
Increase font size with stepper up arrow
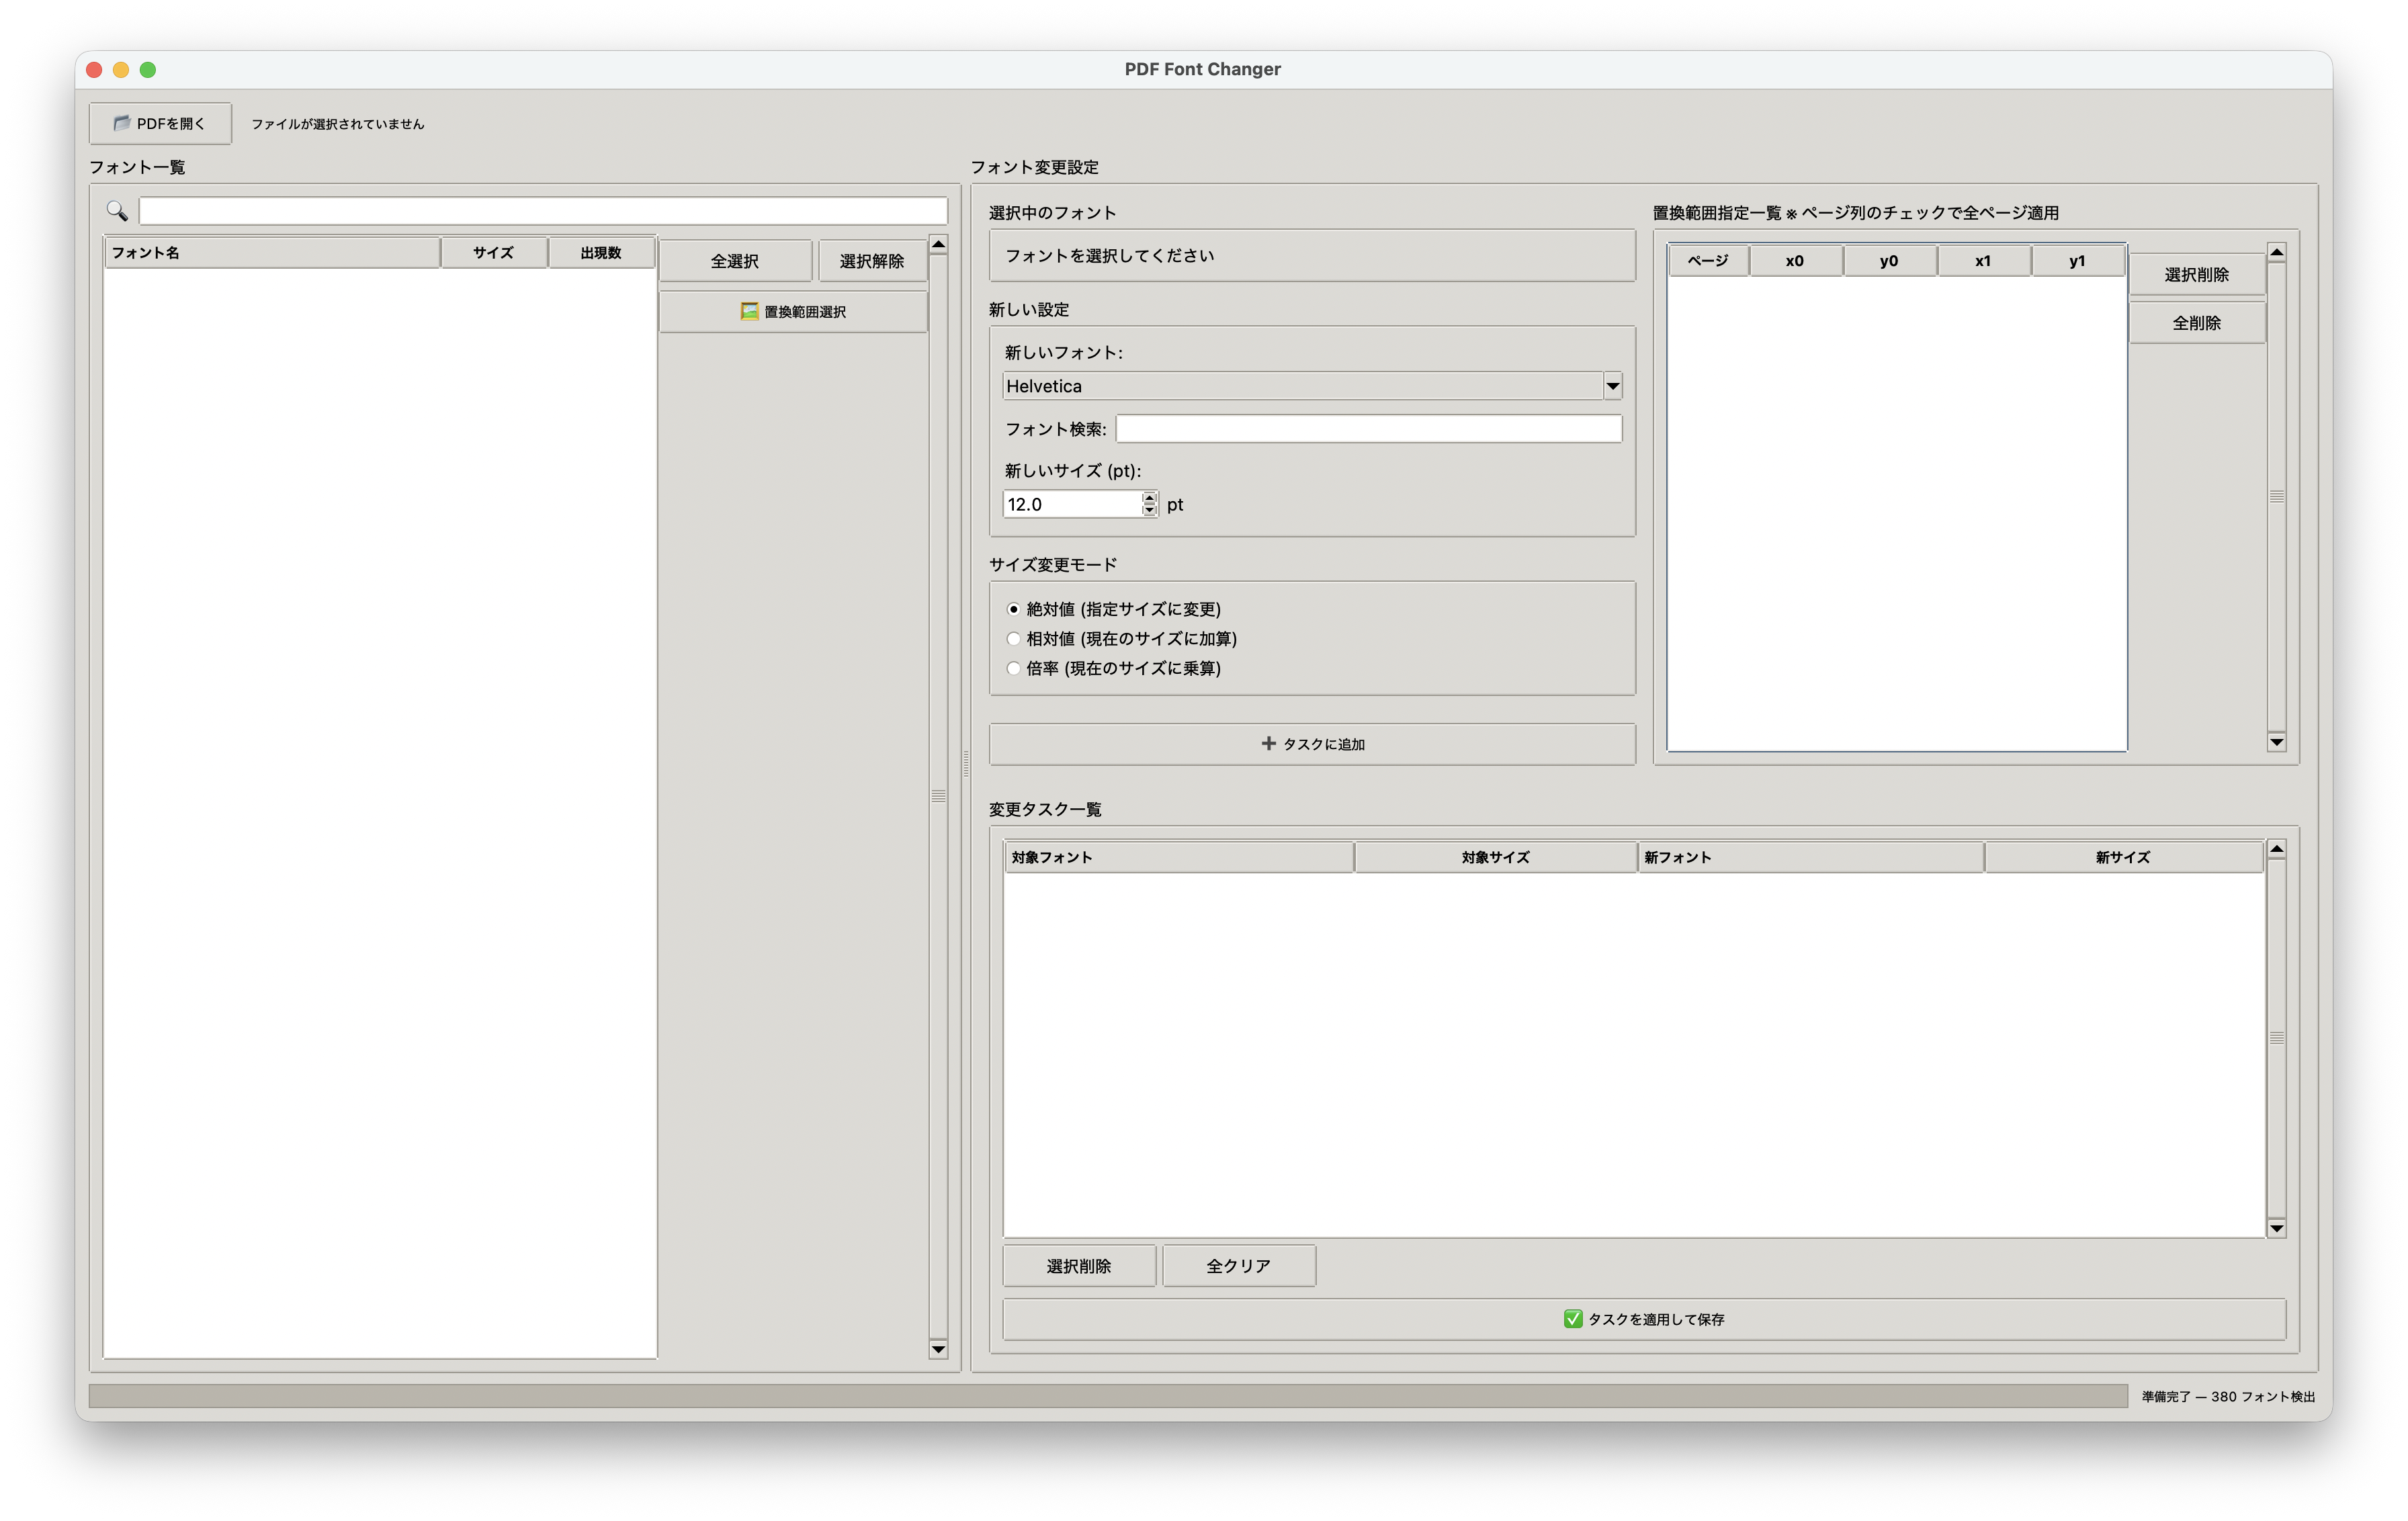pyautogui.click(x=1149, y=498)
